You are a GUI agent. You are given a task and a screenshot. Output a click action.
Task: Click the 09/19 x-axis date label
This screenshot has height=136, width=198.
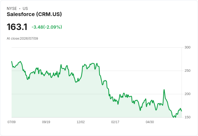click(46, 122)
